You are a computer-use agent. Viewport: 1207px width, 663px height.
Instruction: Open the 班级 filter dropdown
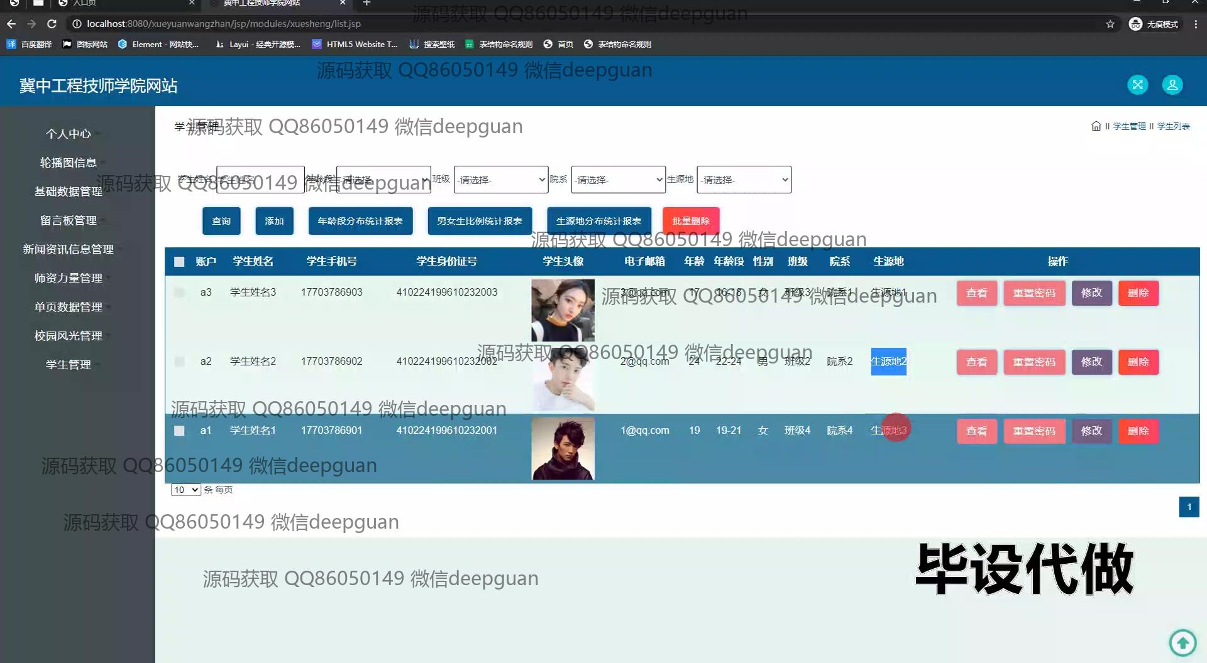click(501, 180)
